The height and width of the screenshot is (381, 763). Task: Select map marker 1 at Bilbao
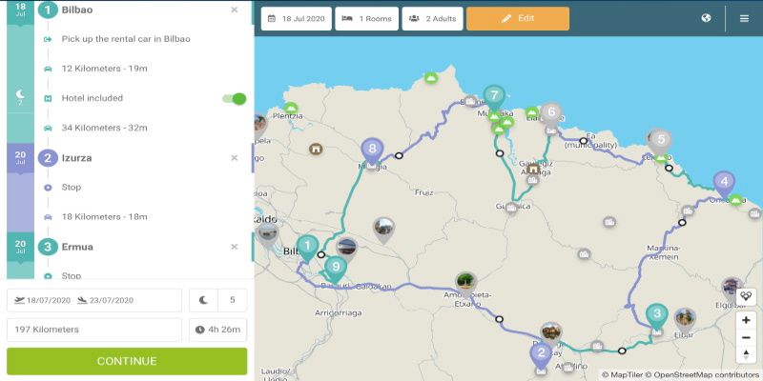click(x=307, y=248)
